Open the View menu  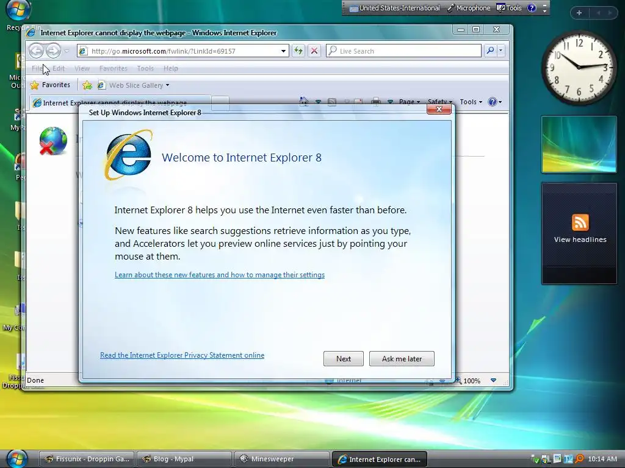point(82,68)
